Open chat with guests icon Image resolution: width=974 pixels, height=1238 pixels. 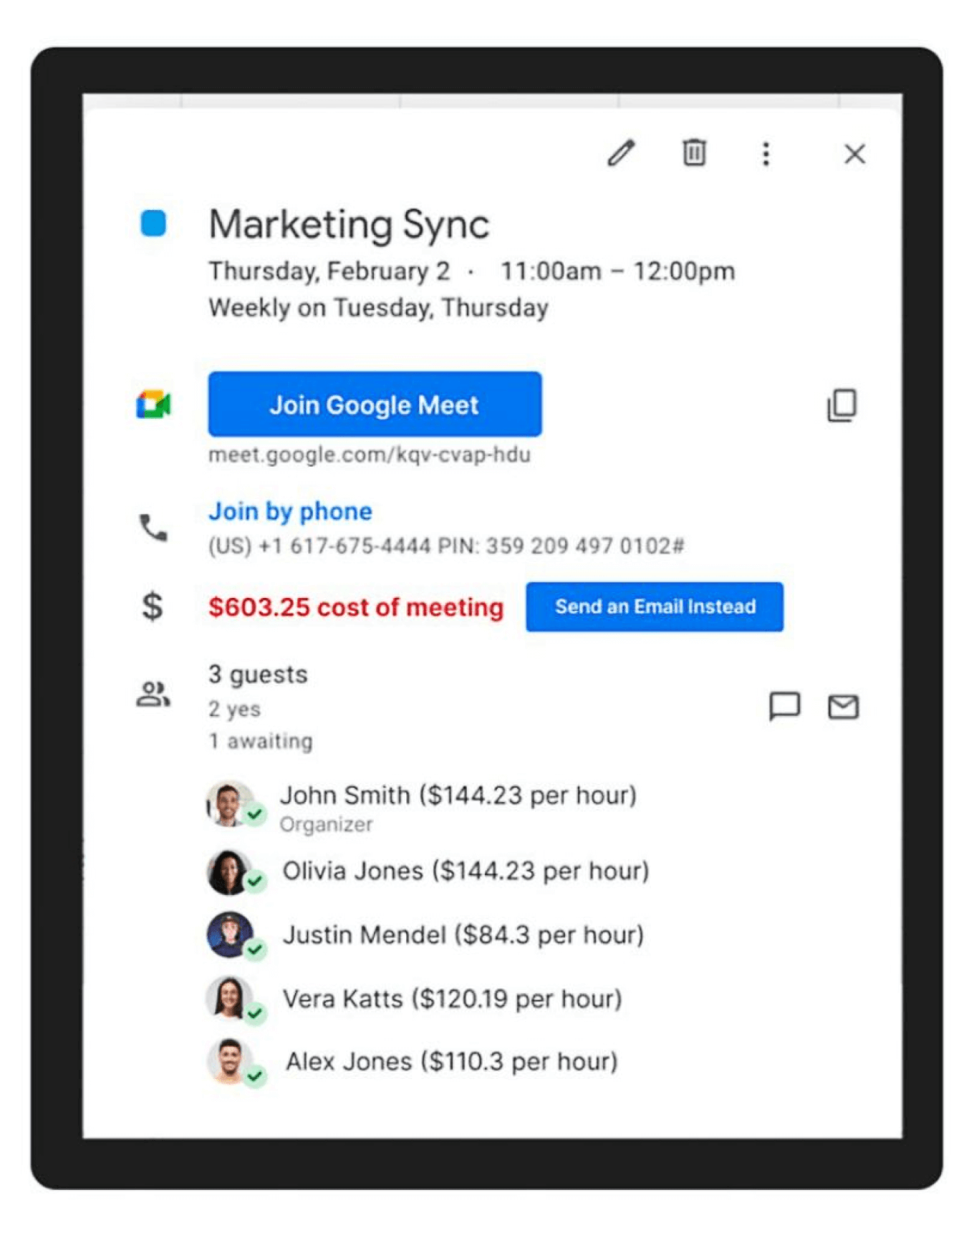[x=784, y=706]
